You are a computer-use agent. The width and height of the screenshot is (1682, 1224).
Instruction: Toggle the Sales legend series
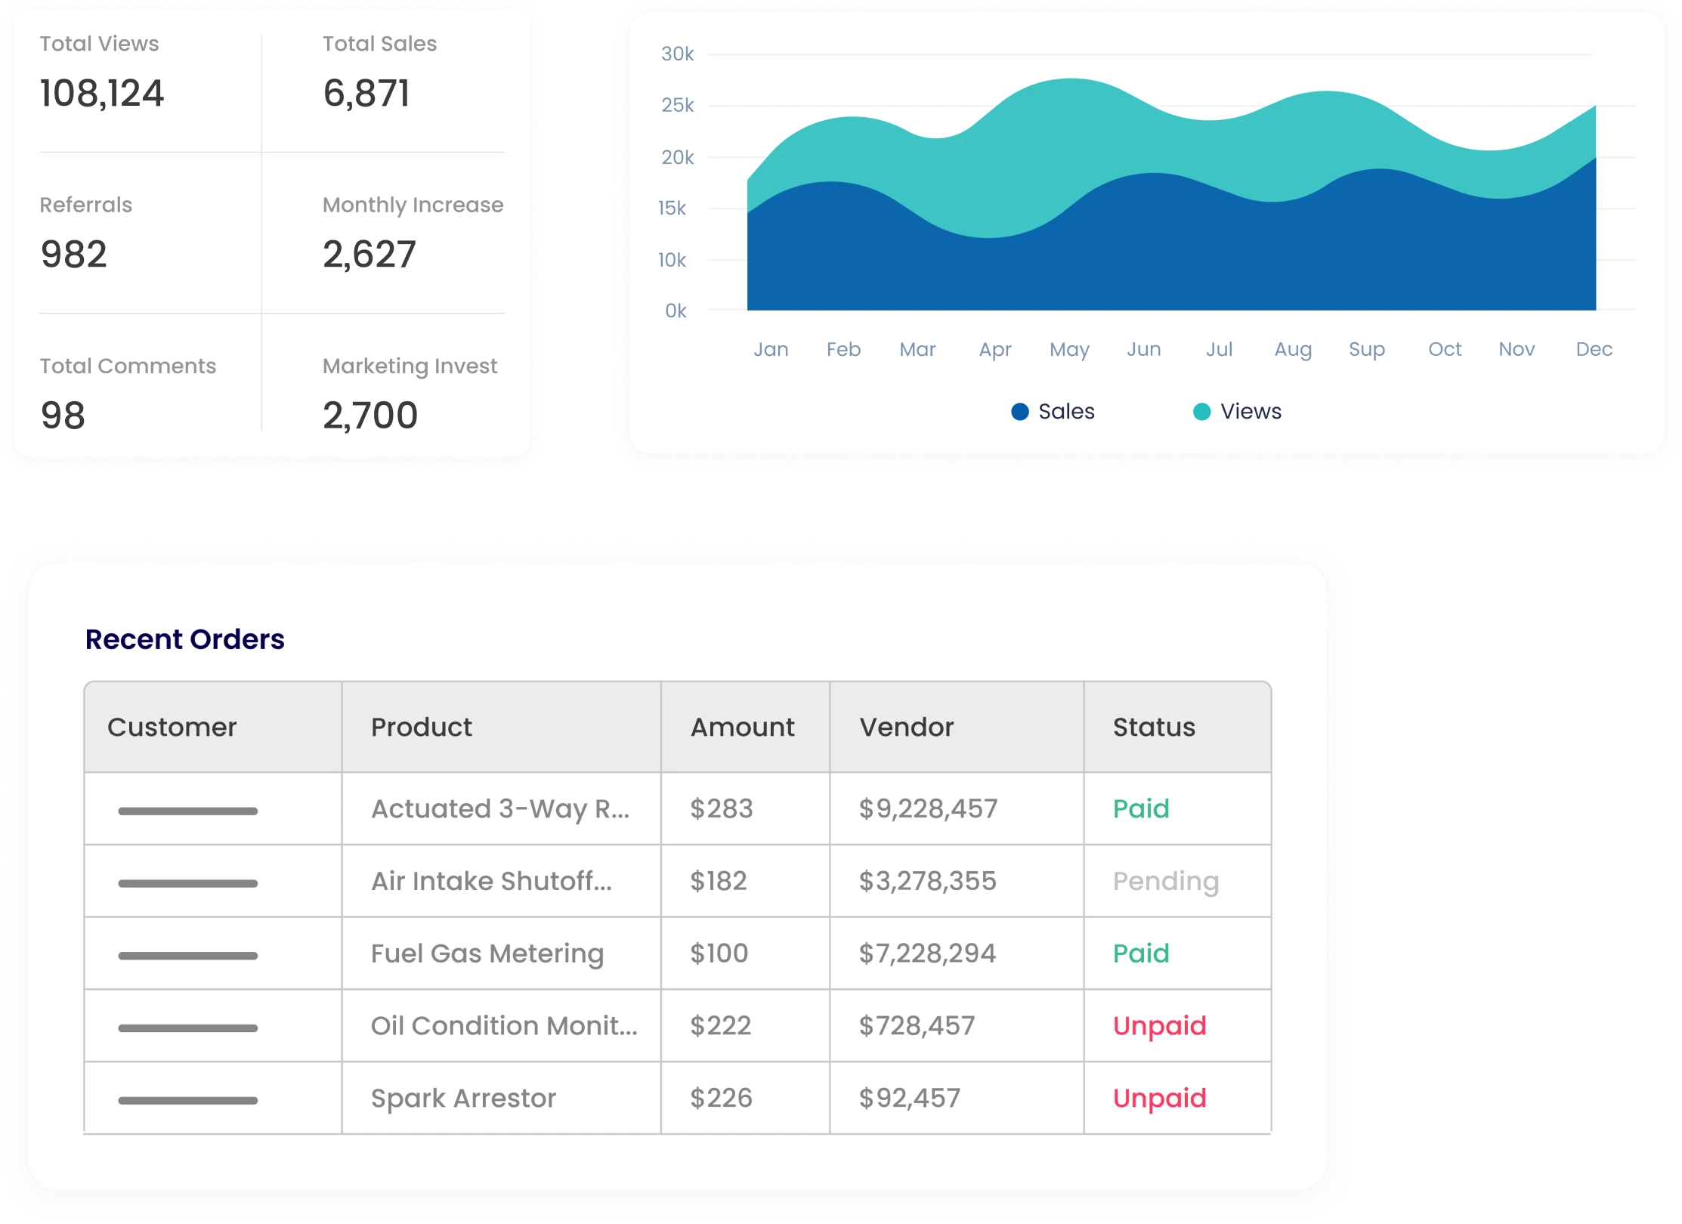1053,412
